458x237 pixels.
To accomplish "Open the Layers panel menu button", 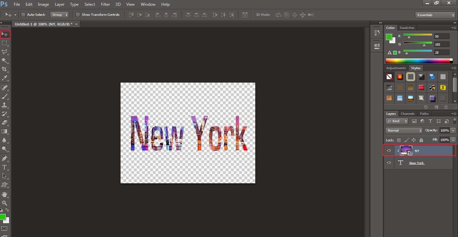I will [454, 113].
